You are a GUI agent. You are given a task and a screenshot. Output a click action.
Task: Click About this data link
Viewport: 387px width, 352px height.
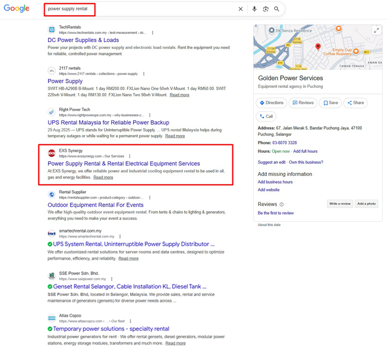point(269,225)
